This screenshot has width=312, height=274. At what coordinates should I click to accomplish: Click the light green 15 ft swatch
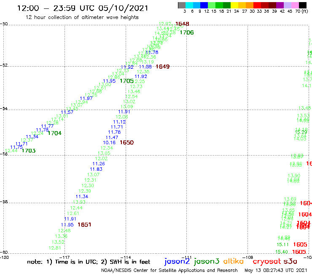[x=212, y=5]
